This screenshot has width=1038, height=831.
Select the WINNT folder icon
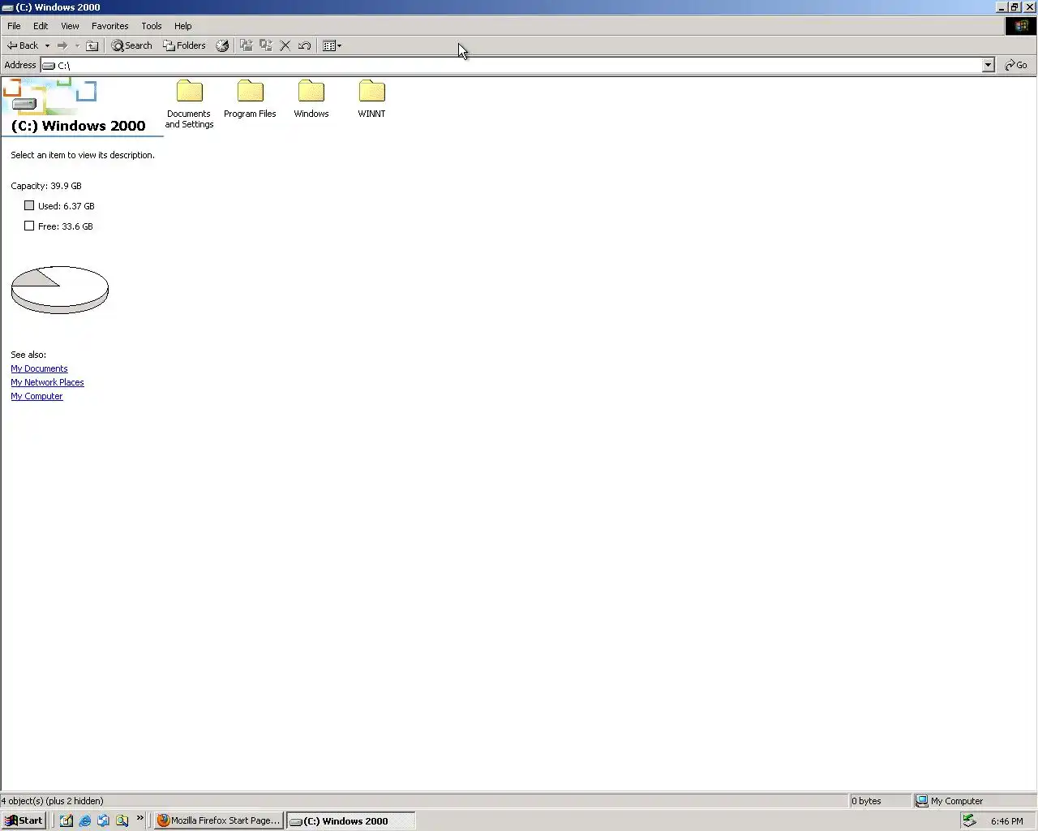pyautogui.click(x=372, y=91)
